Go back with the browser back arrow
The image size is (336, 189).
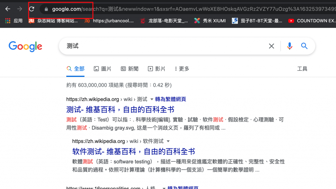tap(8, 9)
